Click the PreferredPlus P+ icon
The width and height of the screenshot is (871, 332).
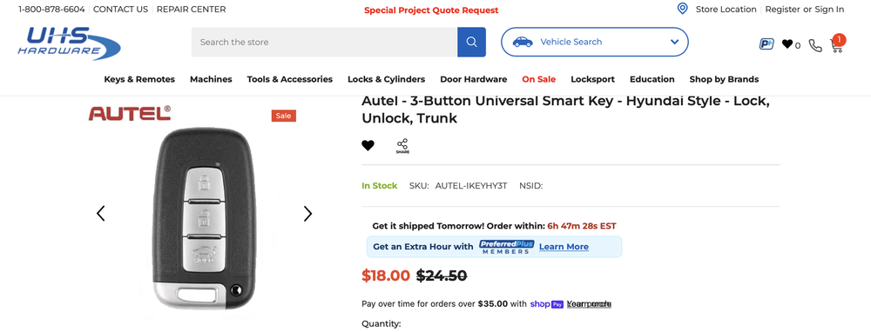tap(766, 44)
